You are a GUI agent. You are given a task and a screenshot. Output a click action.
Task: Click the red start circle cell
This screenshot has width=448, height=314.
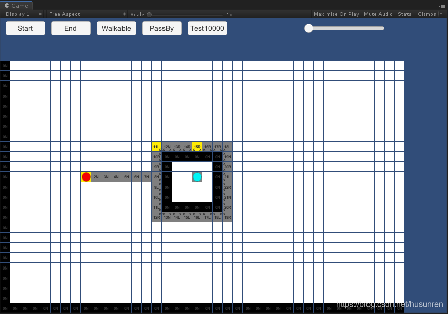[86, 177]
